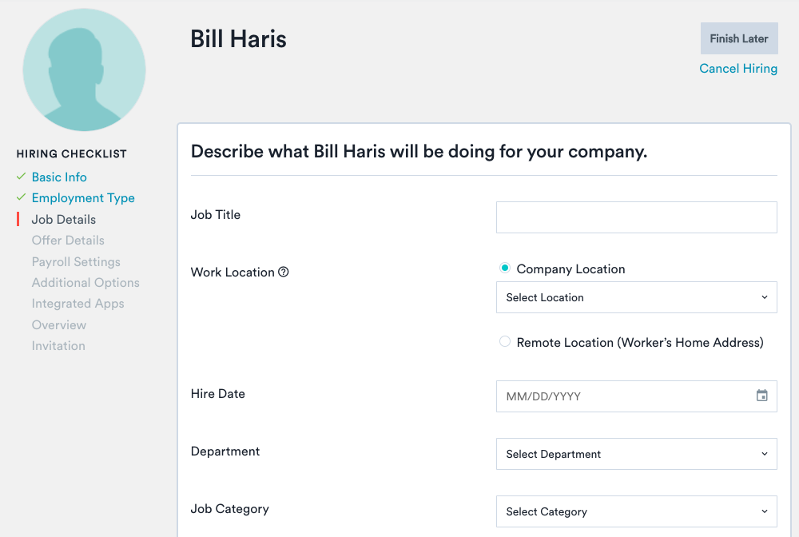This screenshot has height=537, width=799.
Task: Click the Finish Later button
Action: point(738,38)
